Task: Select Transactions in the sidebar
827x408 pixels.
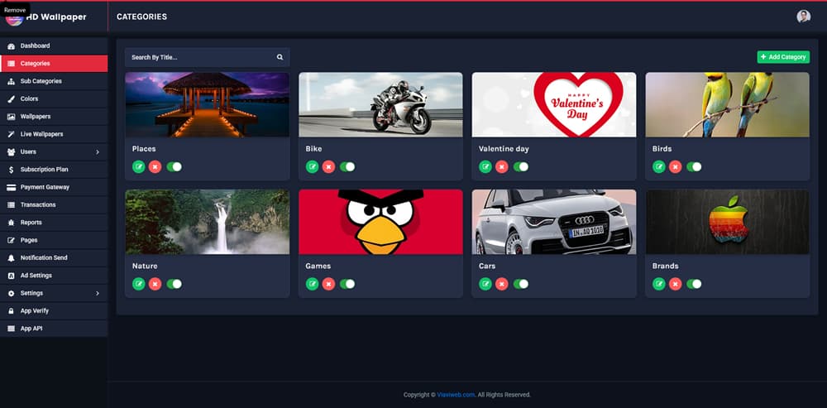Action: coord(54,204)
